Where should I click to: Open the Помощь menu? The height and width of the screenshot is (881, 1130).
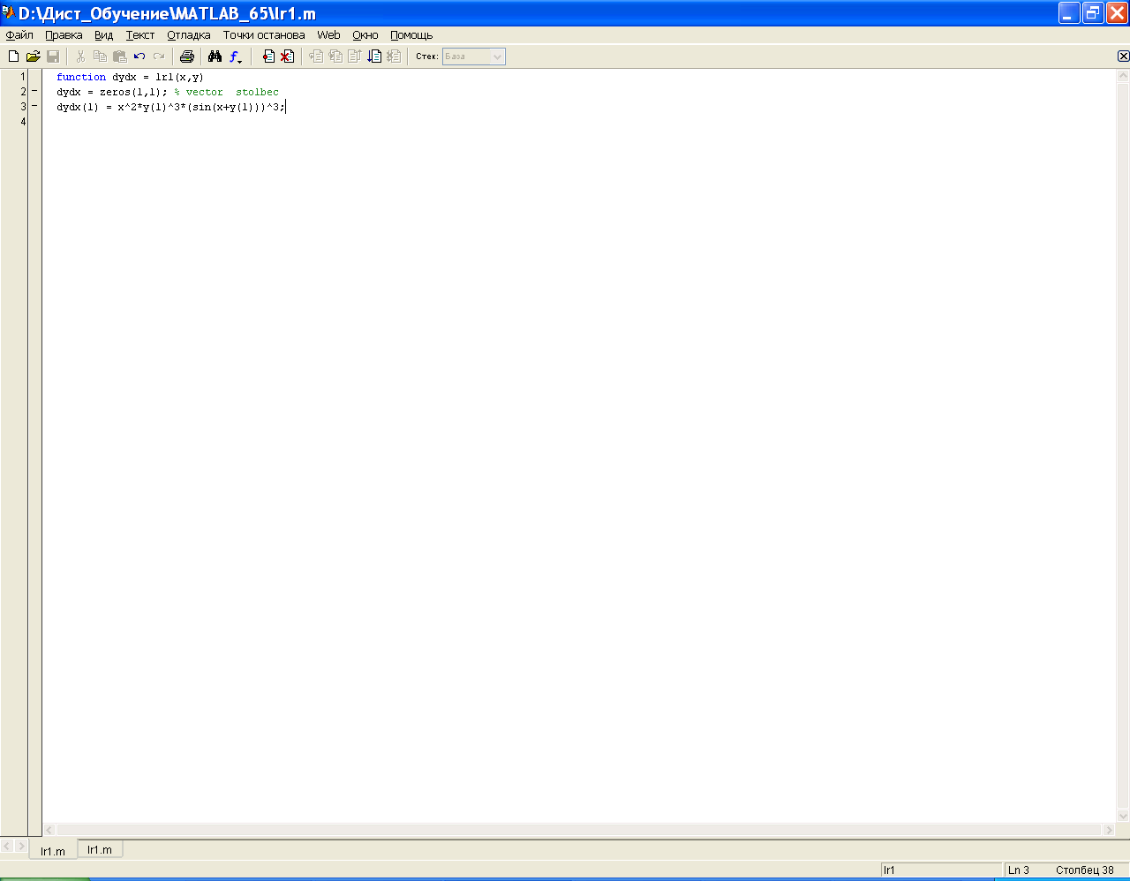(411, 35)
